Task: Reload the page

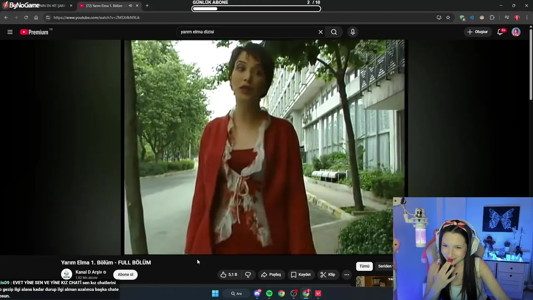Action: tap(26, 17)
